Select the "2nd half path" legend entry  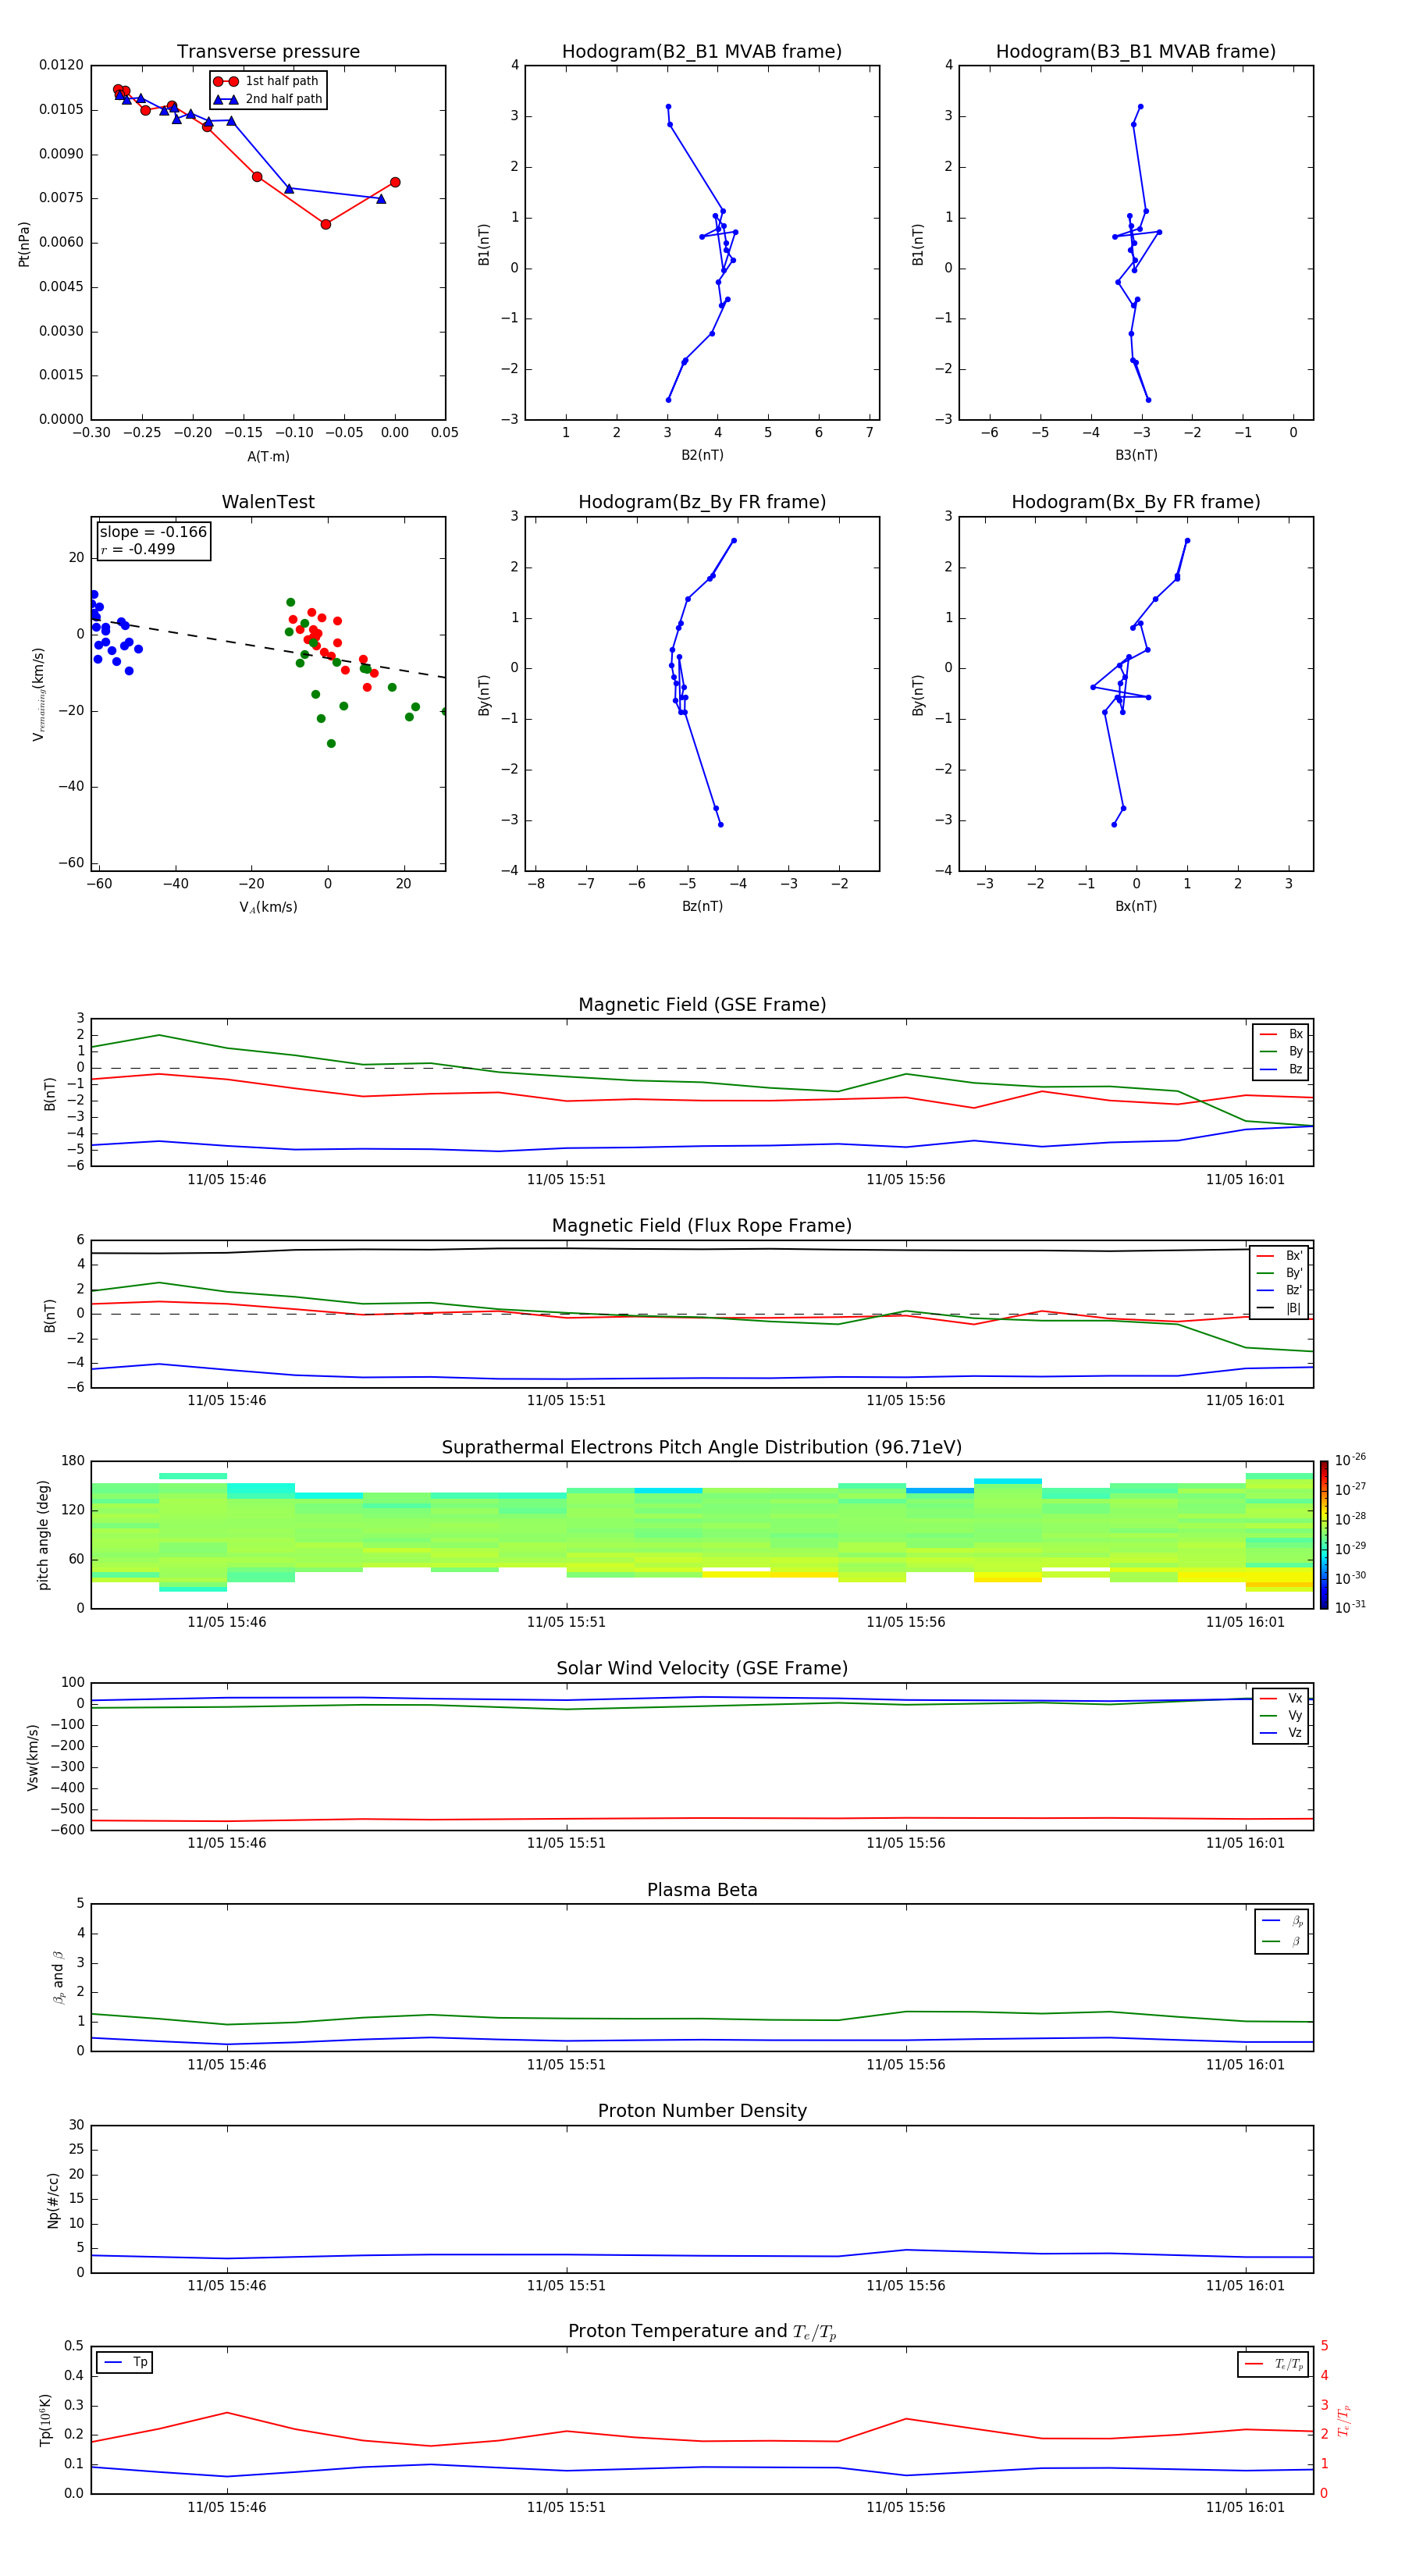click(268, 99)
